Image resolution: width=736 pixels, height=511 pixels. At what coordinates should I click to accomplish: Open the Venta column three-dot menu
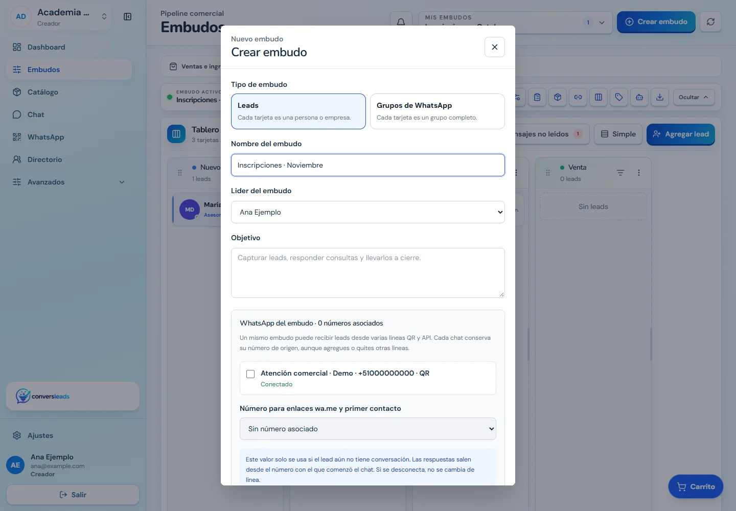pos(639,173)
